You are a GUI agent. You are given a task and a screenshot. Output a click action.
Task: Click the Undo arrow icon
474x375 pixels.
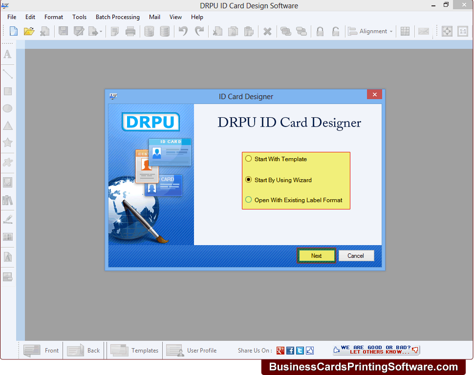coord(183,31)
